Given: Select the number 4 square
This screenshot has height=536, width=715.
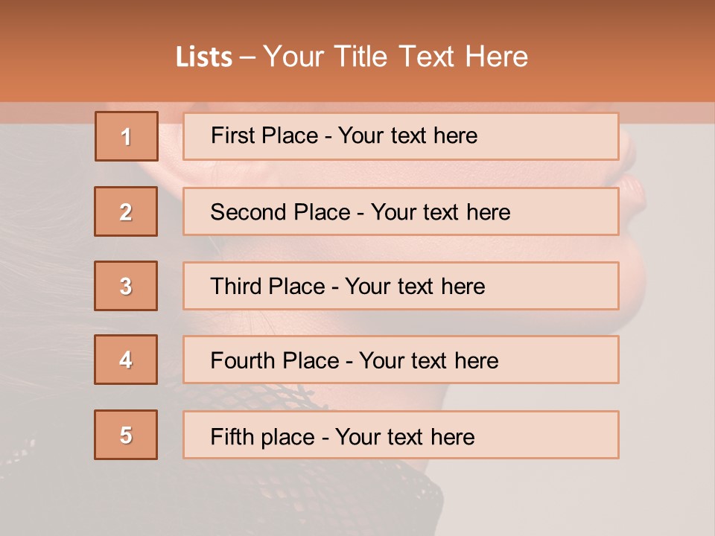Looking at the screenshot, I should click(126, 360).
